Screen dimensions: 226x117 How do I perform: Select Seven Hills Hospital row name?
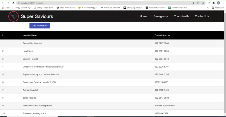click(x=32, y=43)
